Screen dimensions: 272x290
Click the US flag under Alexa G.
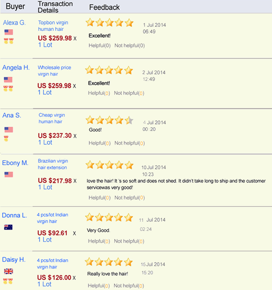point(9,32)
